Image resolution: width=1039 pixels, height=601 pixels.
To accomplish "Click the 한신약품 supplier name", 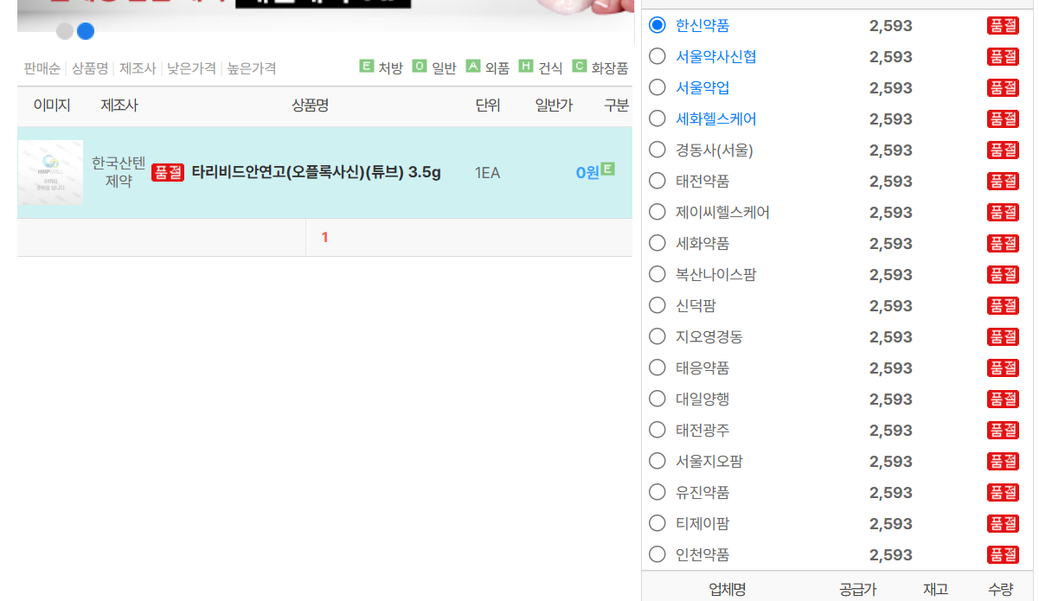I will pos(702,25).
